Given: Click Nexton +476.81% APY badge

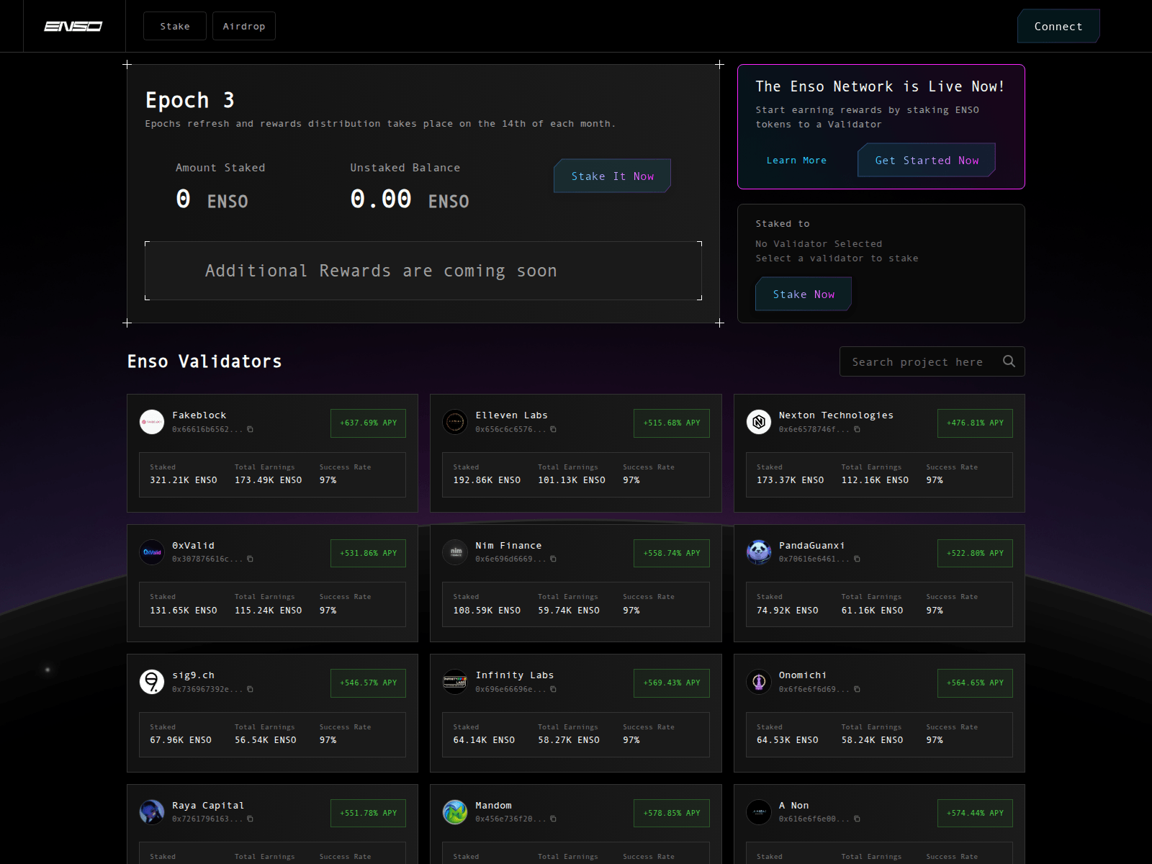Looking at the screenshot, I should point(975,423).
